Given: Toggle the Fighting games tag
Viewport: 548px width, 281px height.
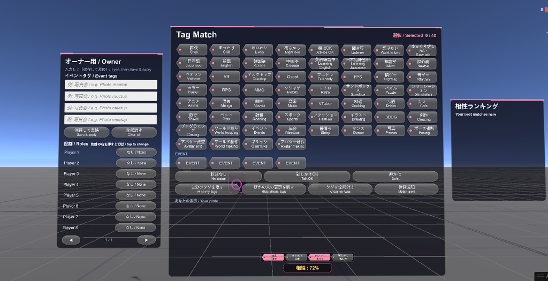Looking at the screenshot, I should tap(389, 77).
